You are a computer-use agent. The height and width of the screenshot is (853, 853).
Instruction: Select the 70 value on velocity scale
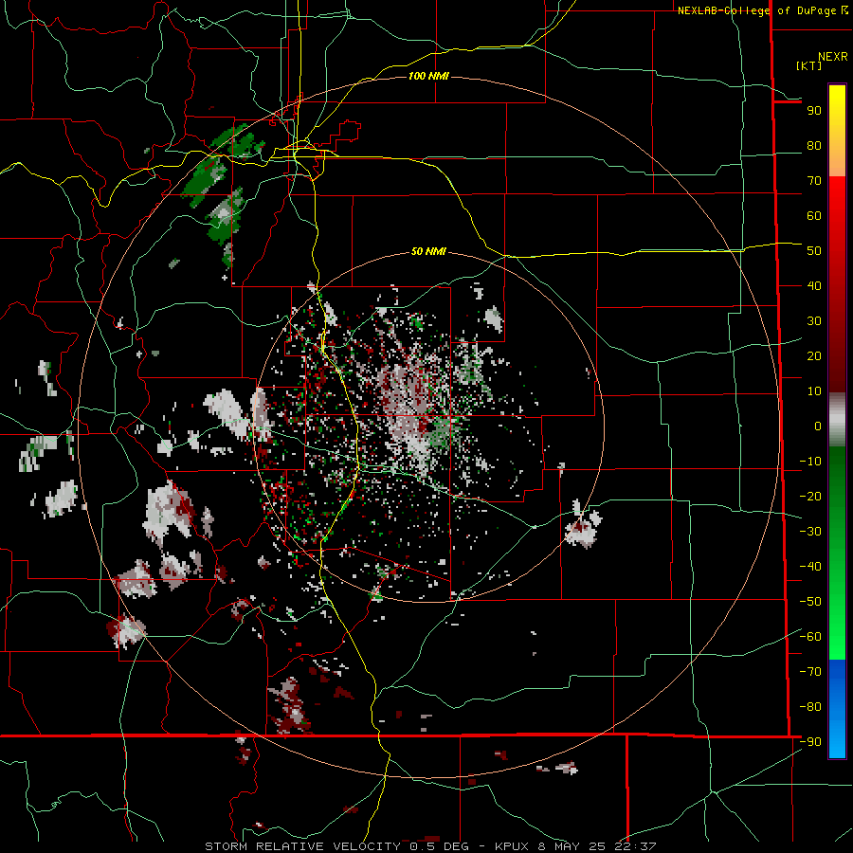(x=814, y=181)
